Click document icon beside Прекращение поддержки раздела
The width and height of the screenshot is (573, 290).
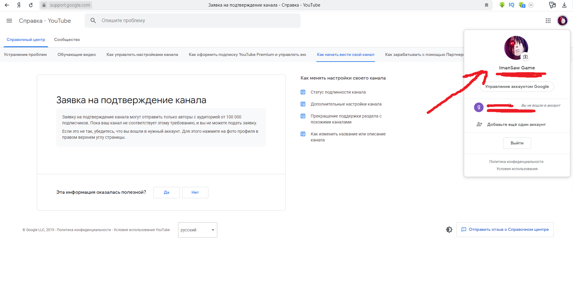303,116
